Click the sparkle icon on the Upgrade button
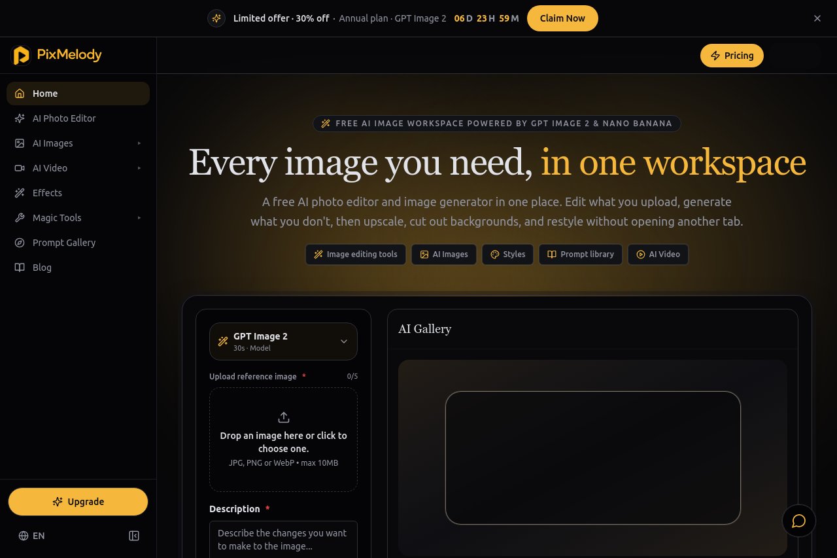The width and height of the screenshot is (837, 558). [x=58, y=502]
